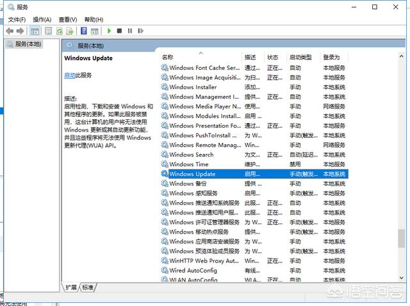
Task: Click the Help question mark icon
Action: (84, 31)
